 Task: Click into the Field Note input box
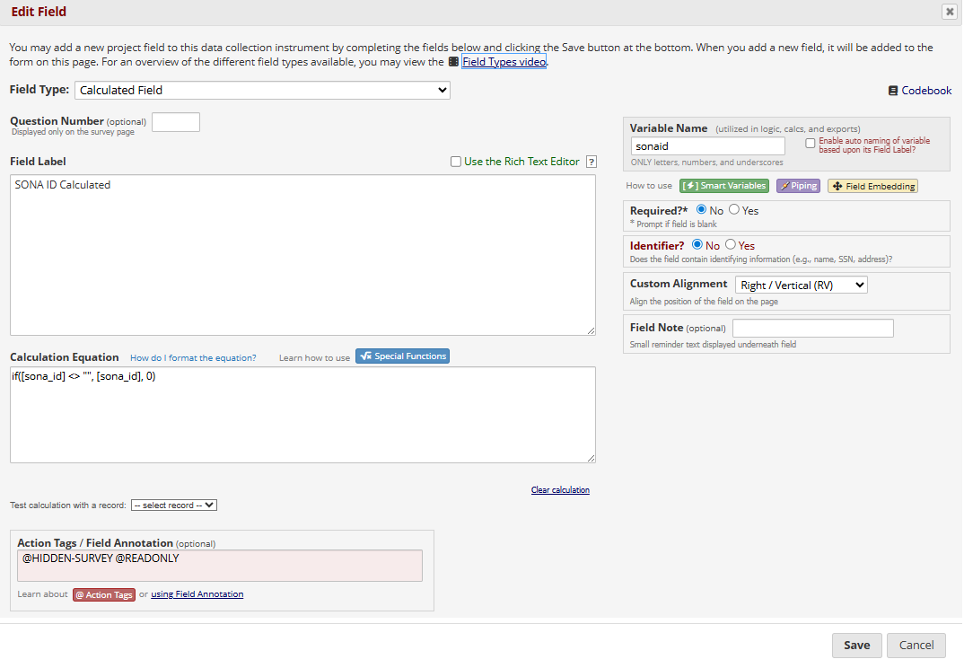[x=812, y=329]
